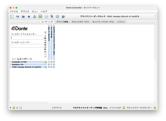Open the デバイス menu
Image resolution: width=166 pixels, height=121 pixels.
point(25,11)
